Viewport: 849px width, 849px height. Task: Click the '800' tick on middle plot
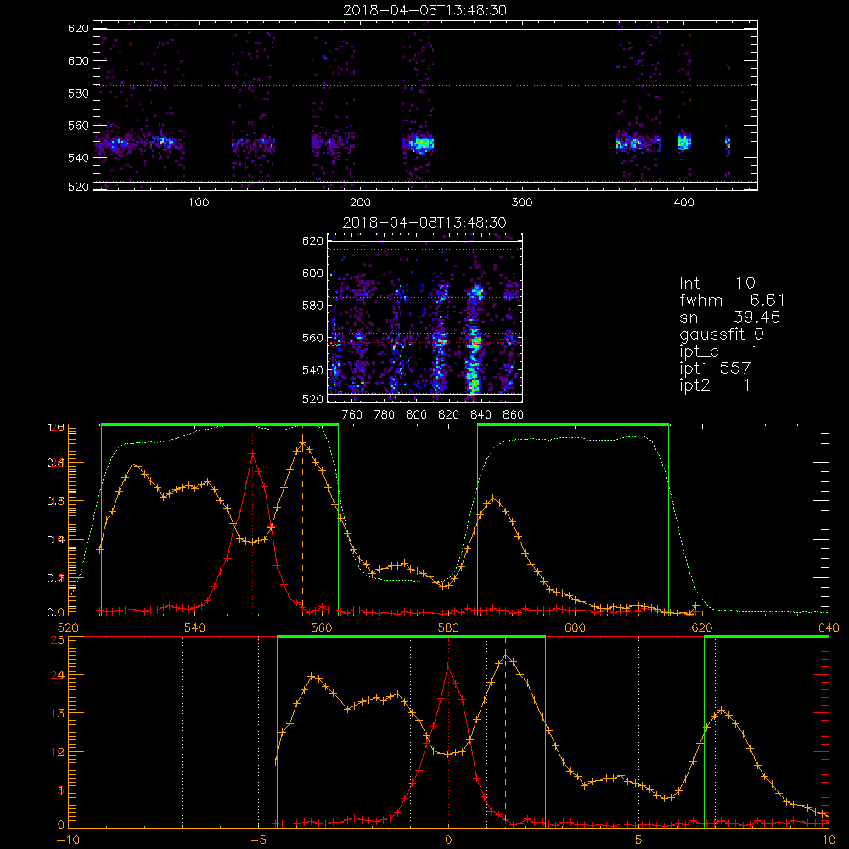point(416,415)
